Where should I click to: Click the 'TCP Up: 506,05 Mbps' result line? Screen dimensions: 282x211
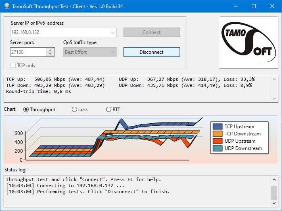55,79
